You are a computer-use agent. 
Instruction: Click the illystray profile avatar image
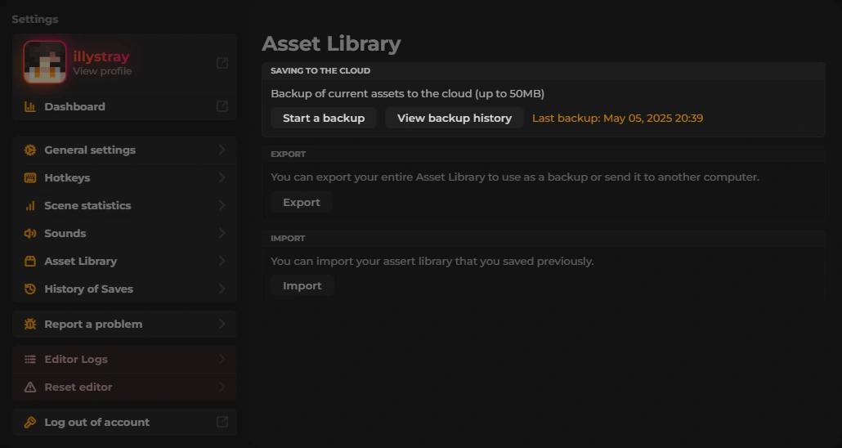[x=45, y=62]
